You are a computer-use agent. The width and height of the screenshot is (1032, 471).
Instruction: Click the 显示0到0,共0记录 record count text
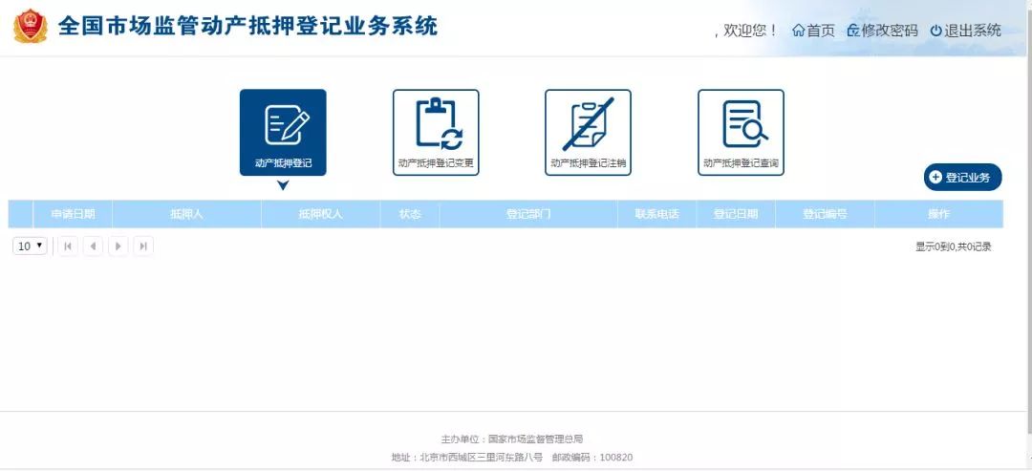[x=953, y=247]
